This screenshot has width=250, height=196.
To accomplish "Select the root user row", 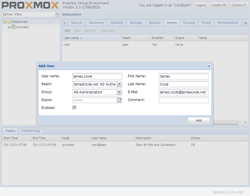I will point(155,45).
